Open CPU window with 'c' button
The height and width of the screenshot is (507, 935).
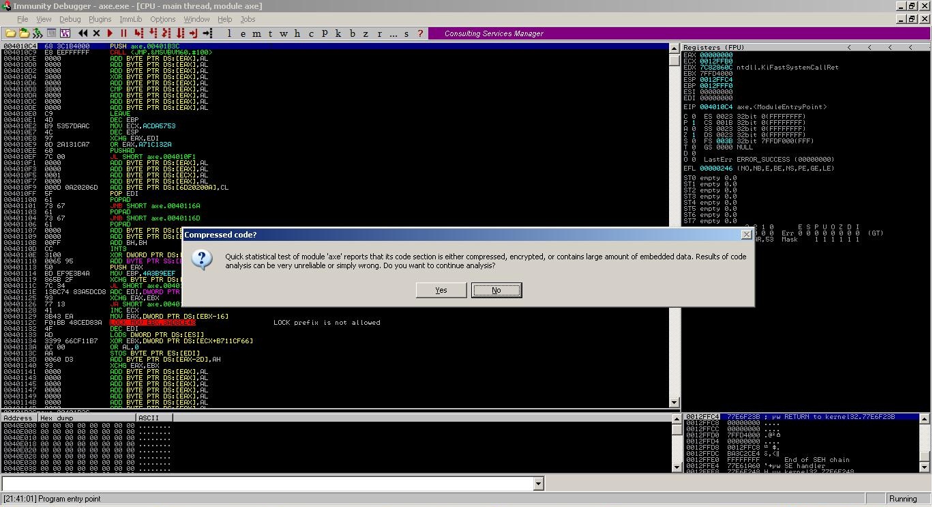(311, 33)
